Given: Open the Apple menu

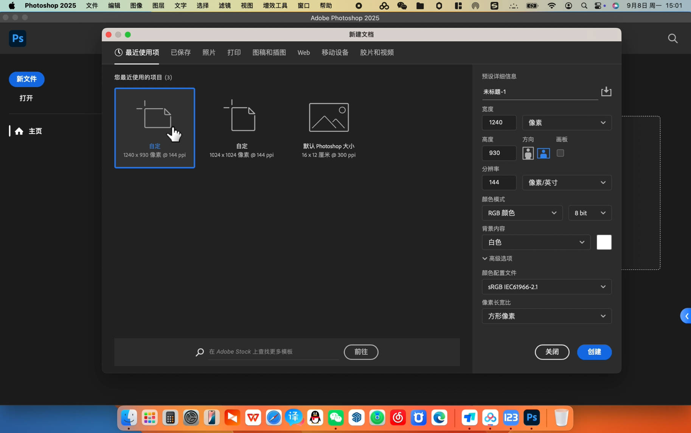Looking at the screenshot, I should click(x=12, y=6).
